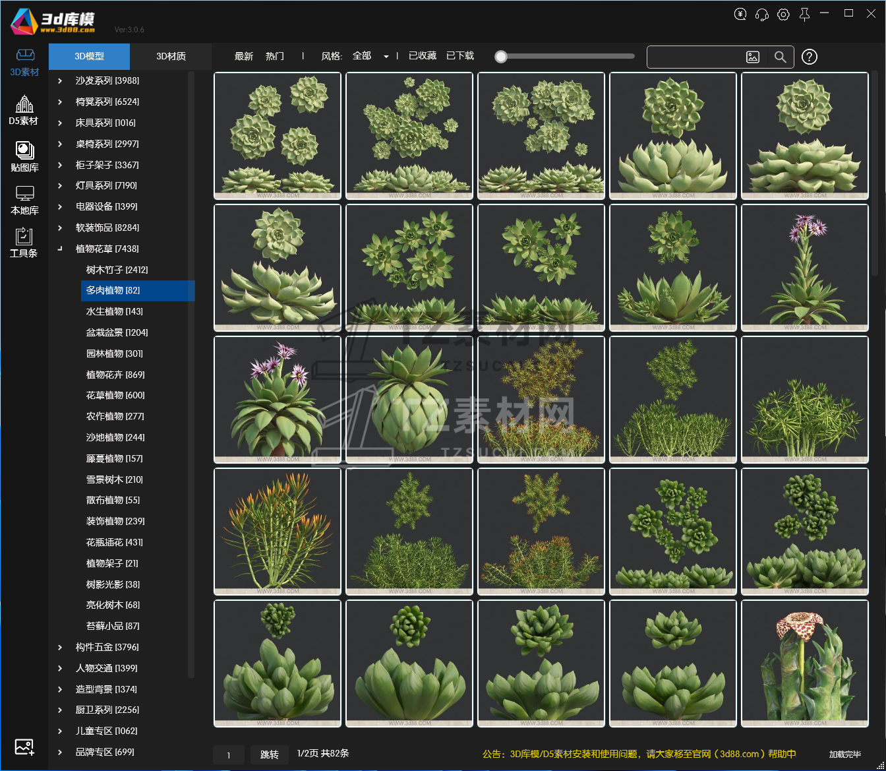Select 雪景树木 [210] subcategory
This screenshot has height=771, width=886.
114,480
